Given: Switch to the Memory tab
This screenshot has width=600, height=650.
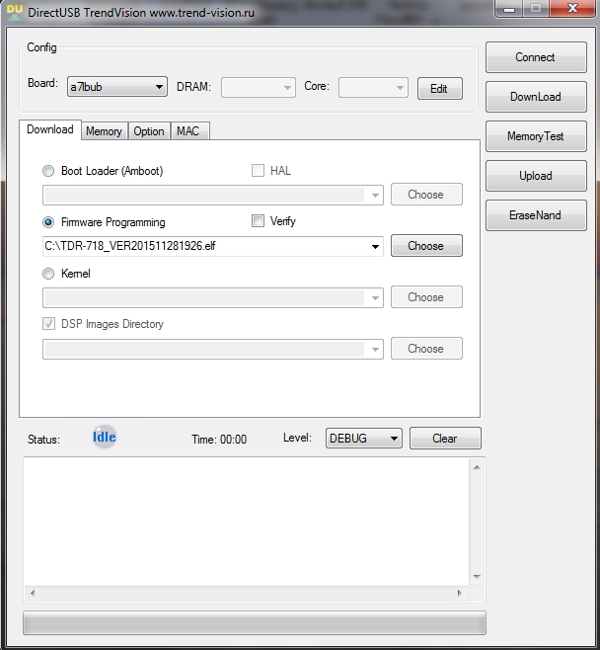Looking at the screenshot, I should (x=104, y=131).
